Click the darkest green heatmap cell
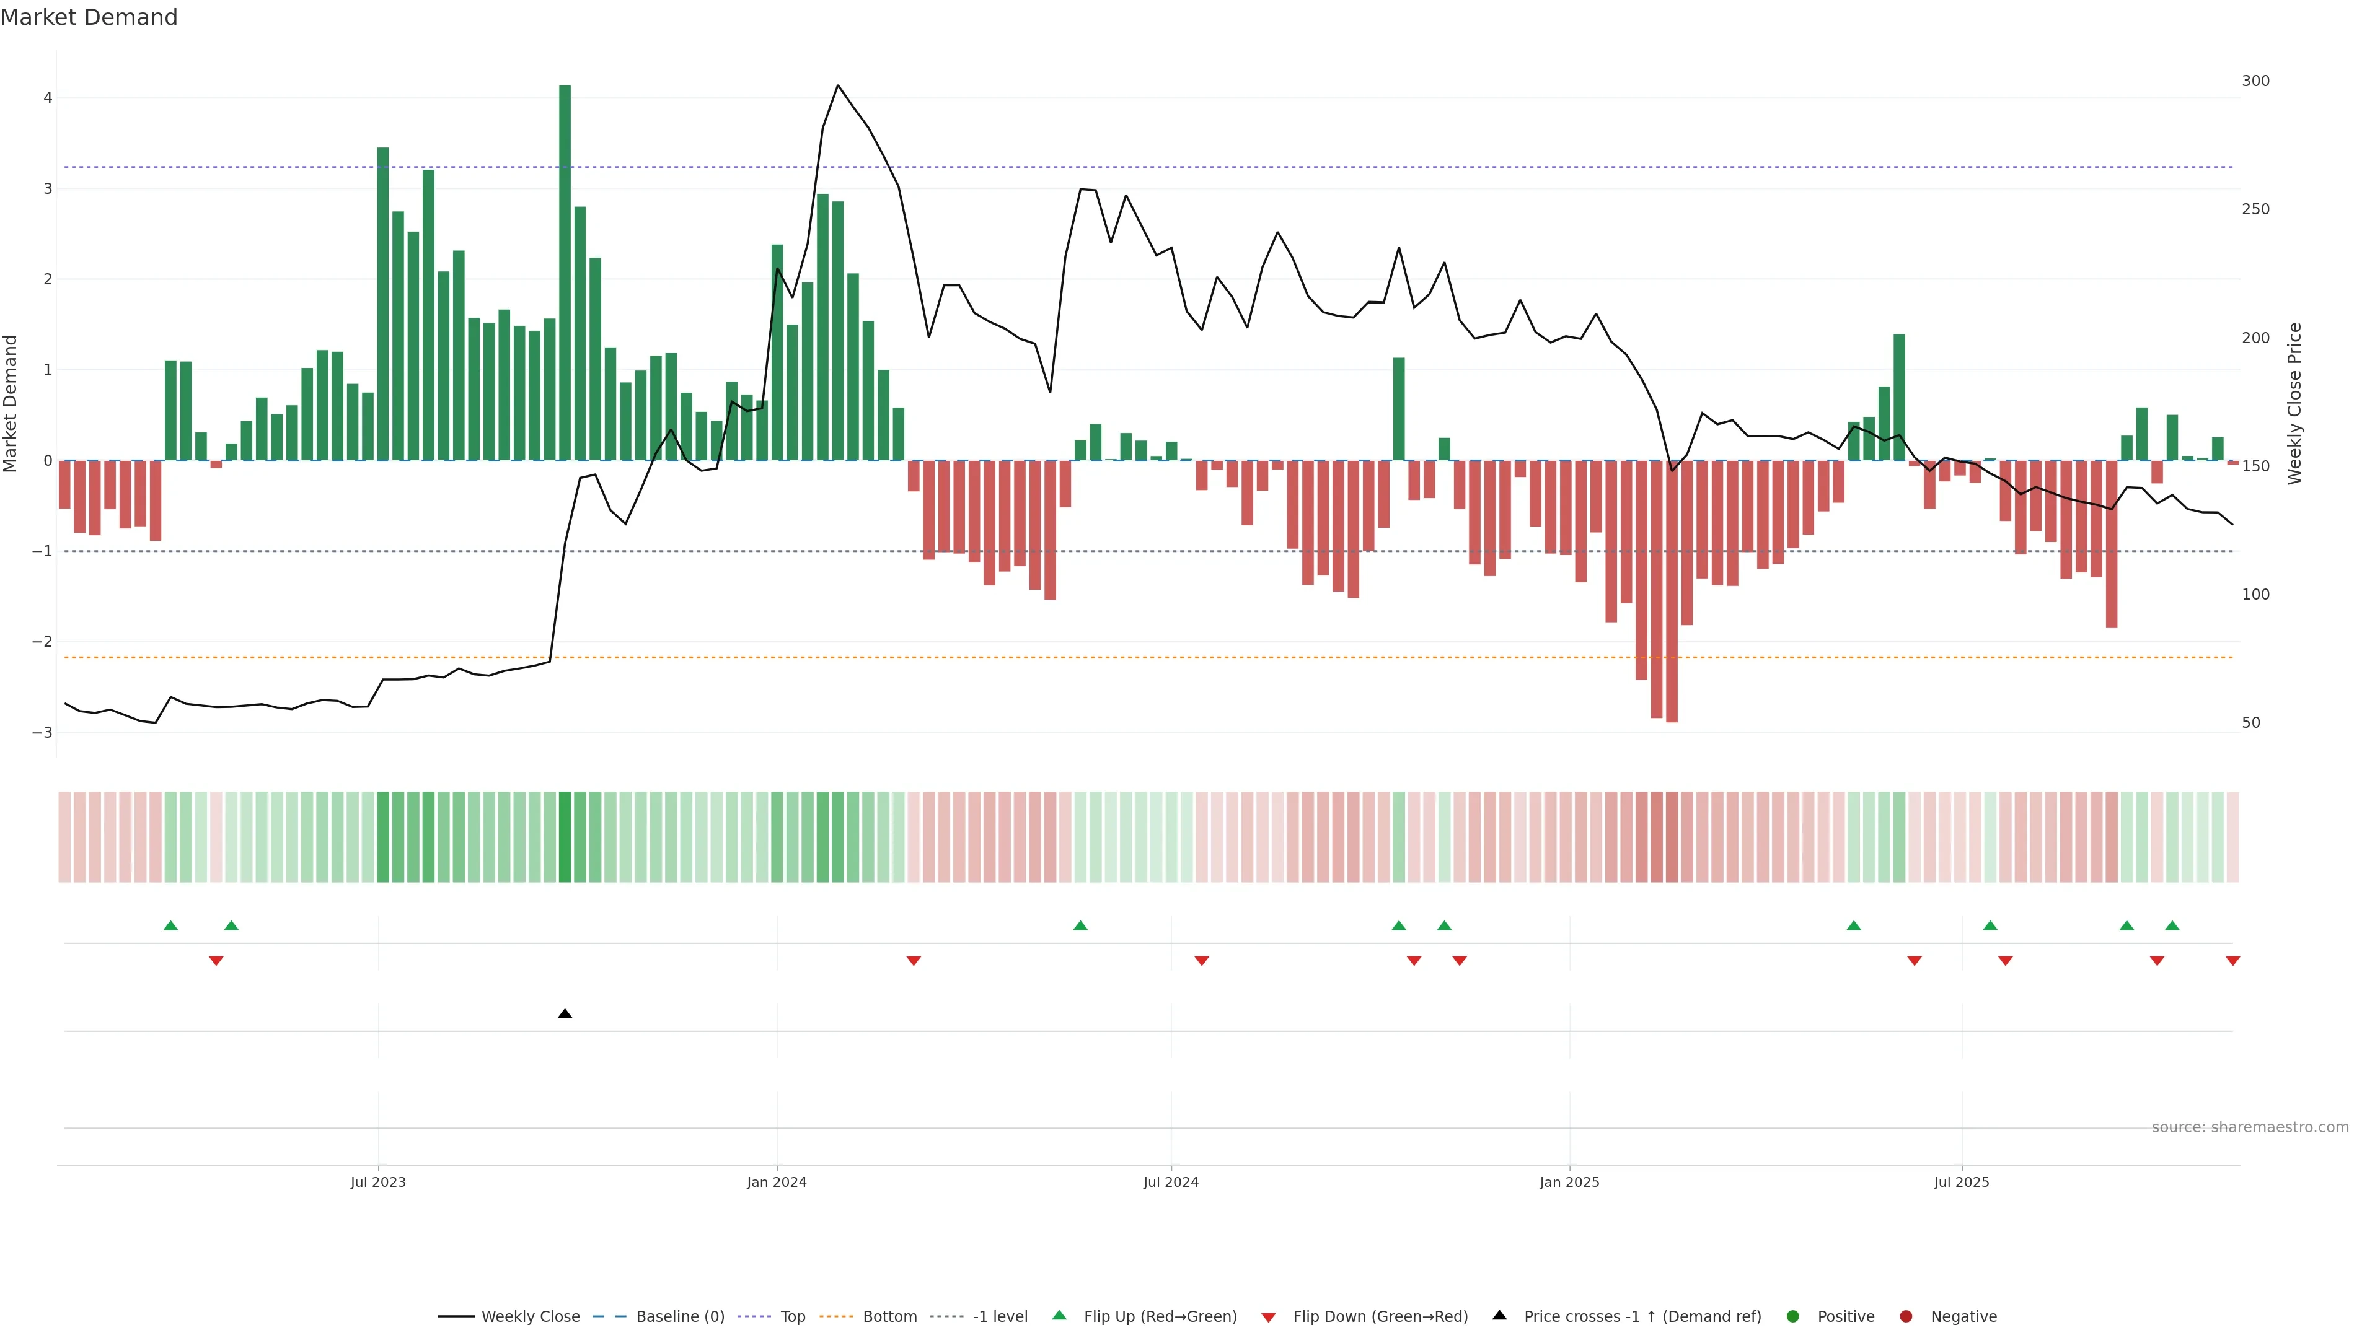The width and height of the screenshot is (2380, 1338). click(565, 837)
